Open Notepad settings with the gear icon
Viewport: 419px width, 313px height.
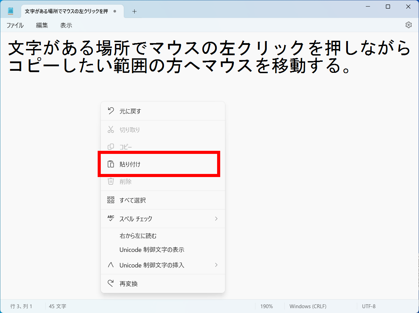408,25
